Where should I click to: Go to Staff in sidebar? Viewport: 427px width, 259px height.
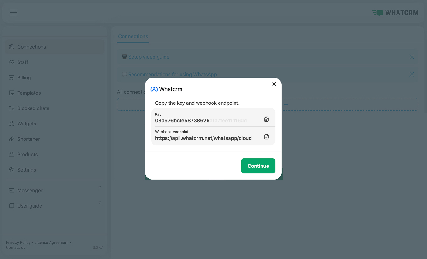23,62
